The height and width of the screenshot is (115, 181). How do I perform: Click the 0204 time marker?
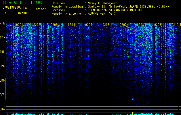[x=71, y=25]
